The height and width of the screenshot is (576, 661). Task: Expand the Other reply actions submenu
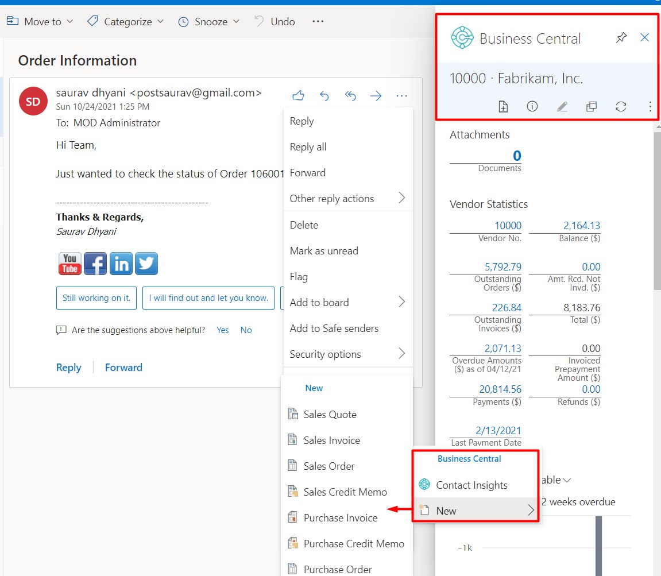(x=332, y=198)
